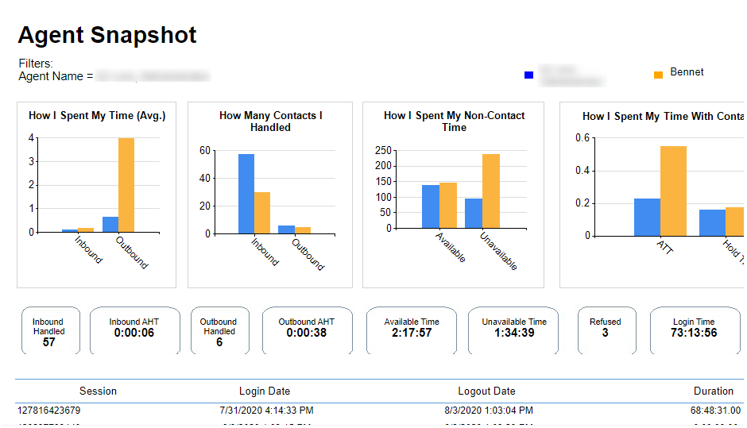Image resolution: width=747 pixels, height=428 pixels.
Task: Click the orange ATT bar
Action: click(673, 191)
